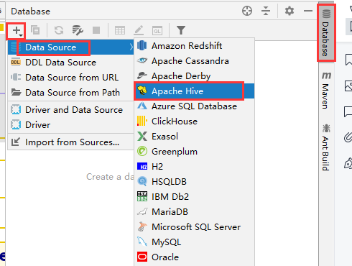The width and height of the screenshot is (352, 266).
Task: Open the query console QL icon
Action: (x=157, y=30)
